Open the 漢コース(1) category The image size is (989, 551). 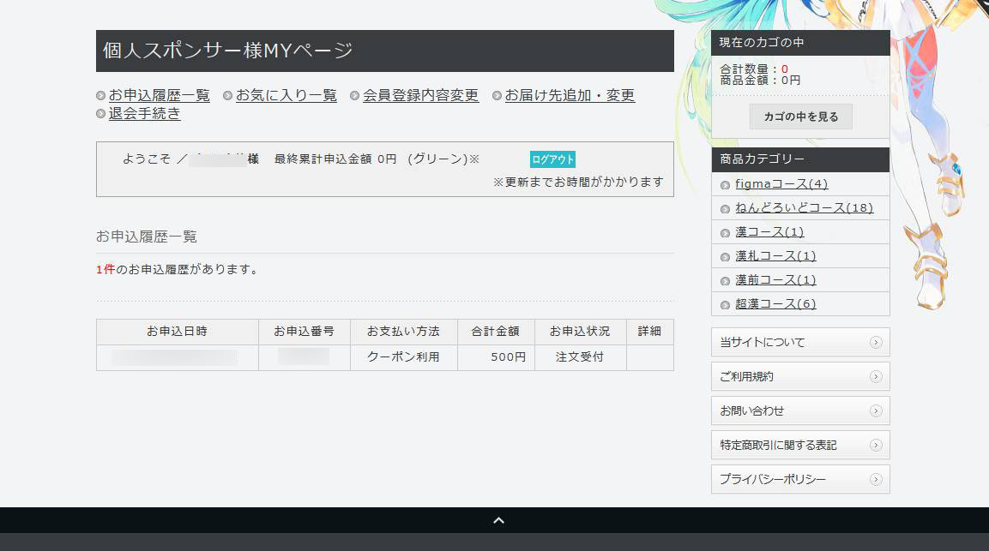coord(769,232)
